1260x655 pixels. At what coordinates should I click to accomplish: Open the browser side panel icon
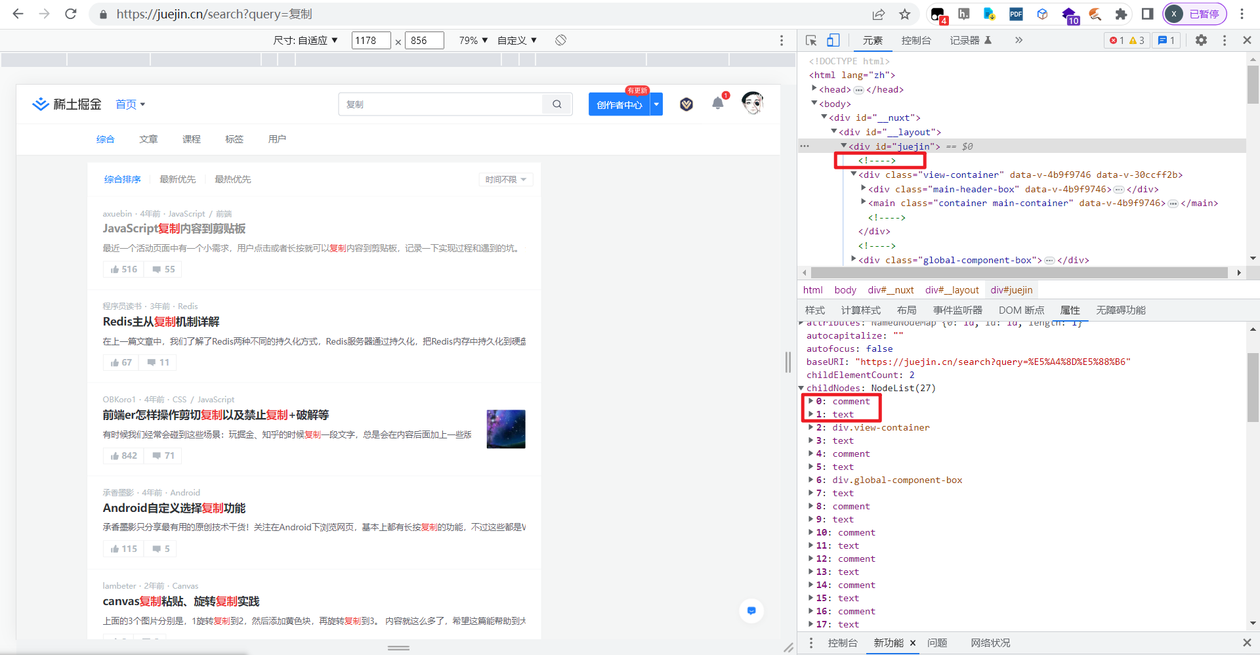click(1147, 14)
